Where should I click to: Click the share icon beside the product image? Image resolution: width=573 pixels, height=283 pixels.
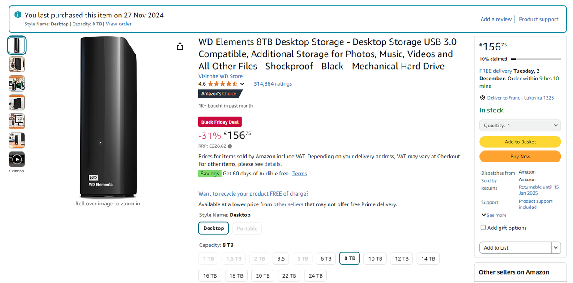point(180,46)
